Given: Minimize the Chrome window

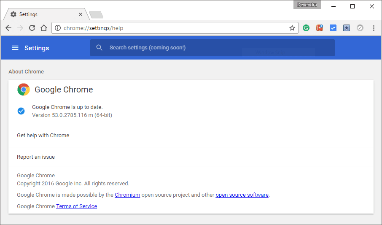Looking at the screenshot, I should 334,6.
